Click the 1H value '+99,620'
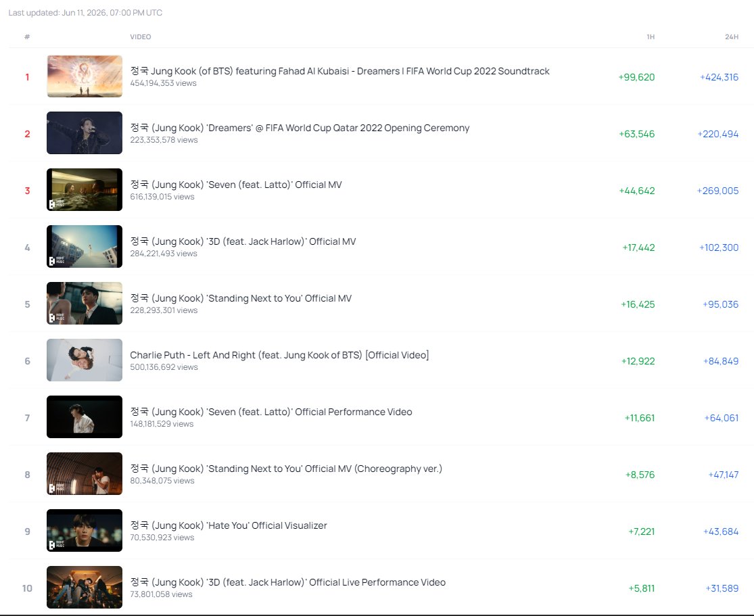The height and width of the screenshot is (616, 754). click(x=636, y=77)
